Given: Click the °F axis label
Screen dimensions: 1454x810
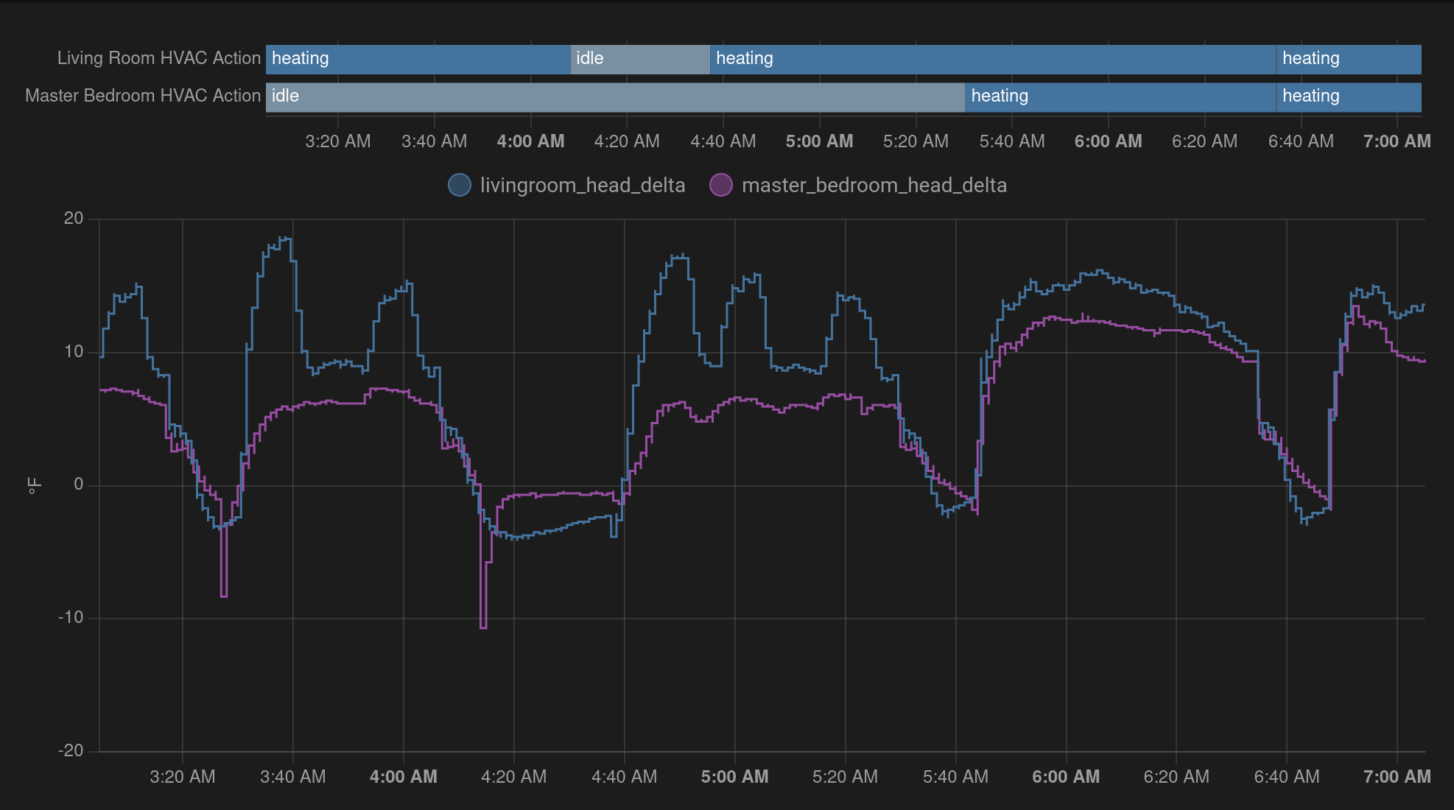Looking at the screenshot, I should click(x=33, y=484).
